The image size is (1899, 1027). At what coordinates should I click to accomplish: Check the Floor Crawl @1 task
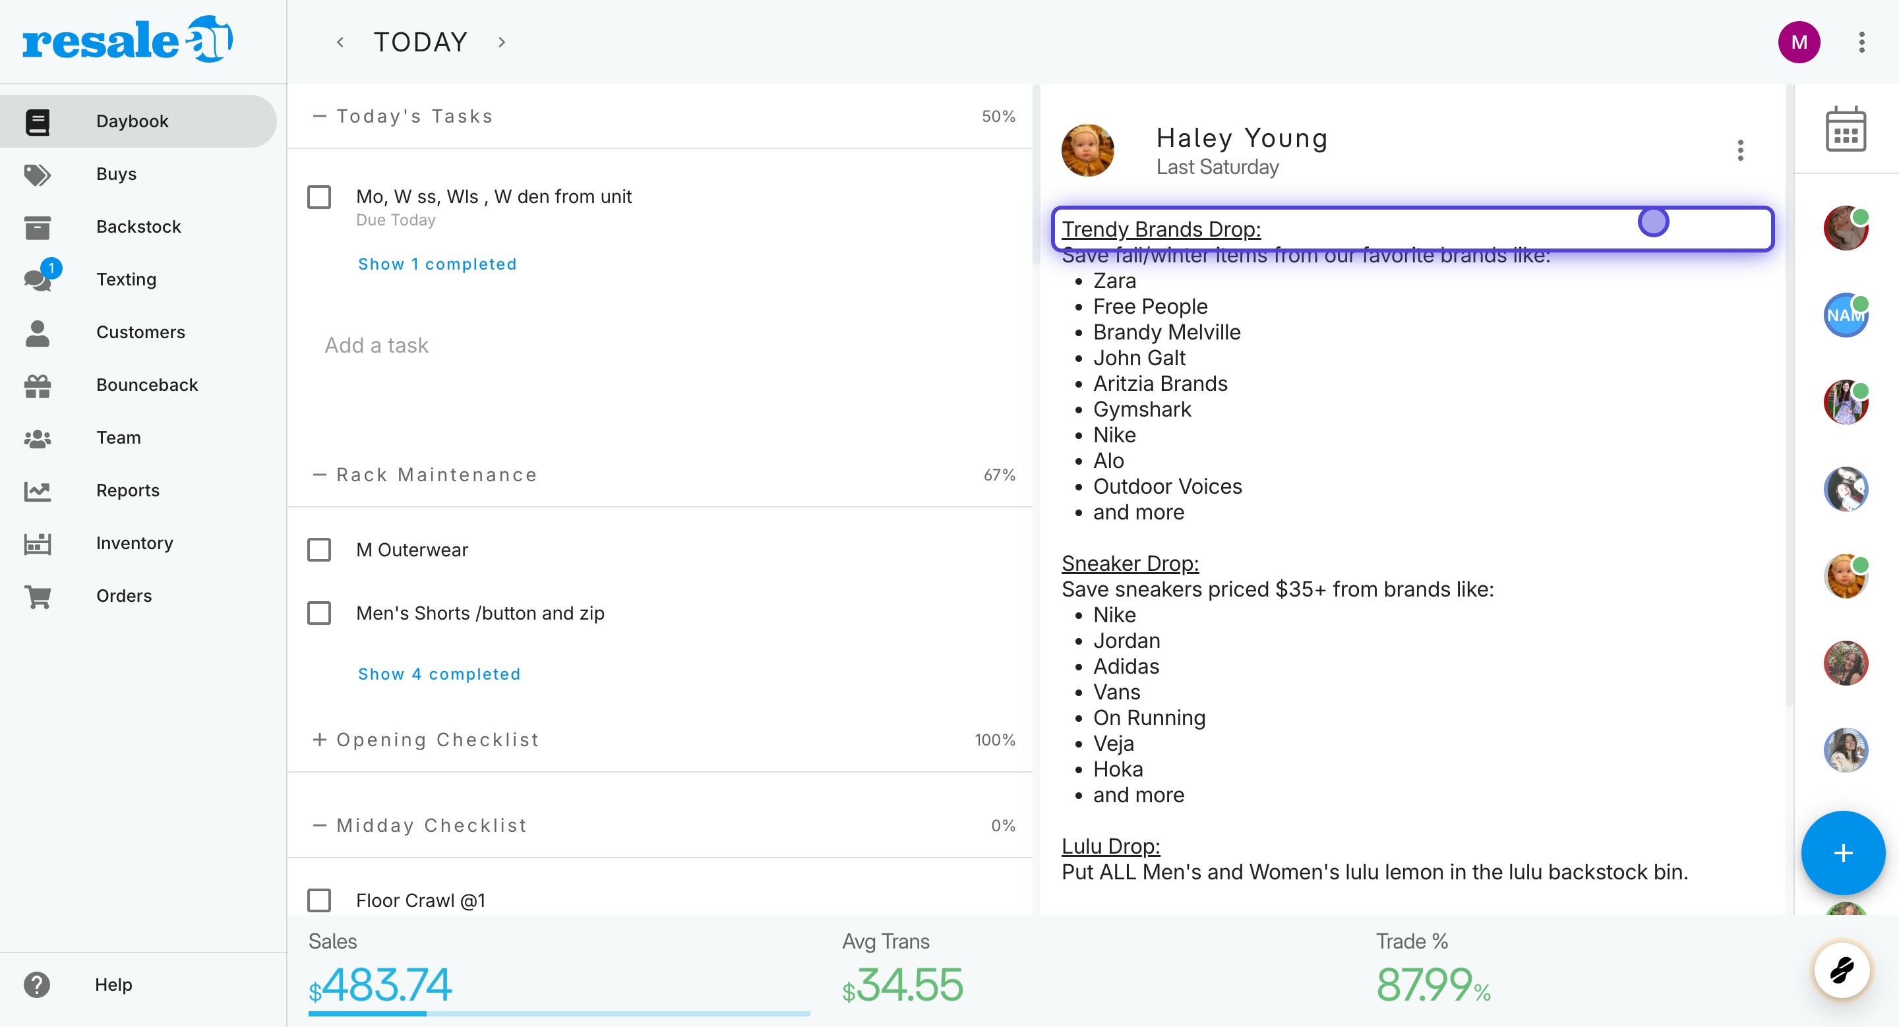(x=319, y=900)
